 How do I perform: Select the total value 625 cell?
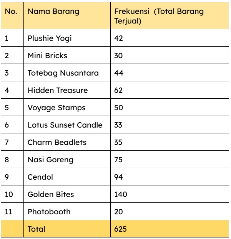coord(121,229)
